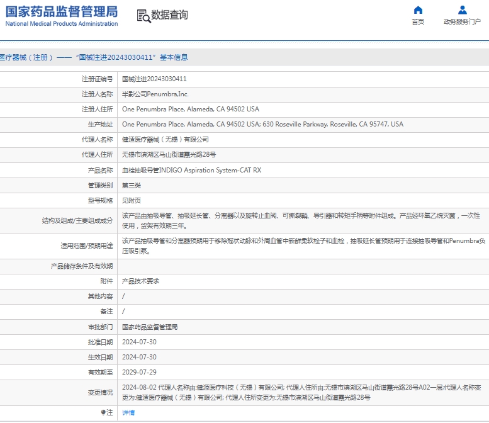Click the 见附页 model spec value
The width and height of the screenshot is (489, 423).
pos(132,201)
